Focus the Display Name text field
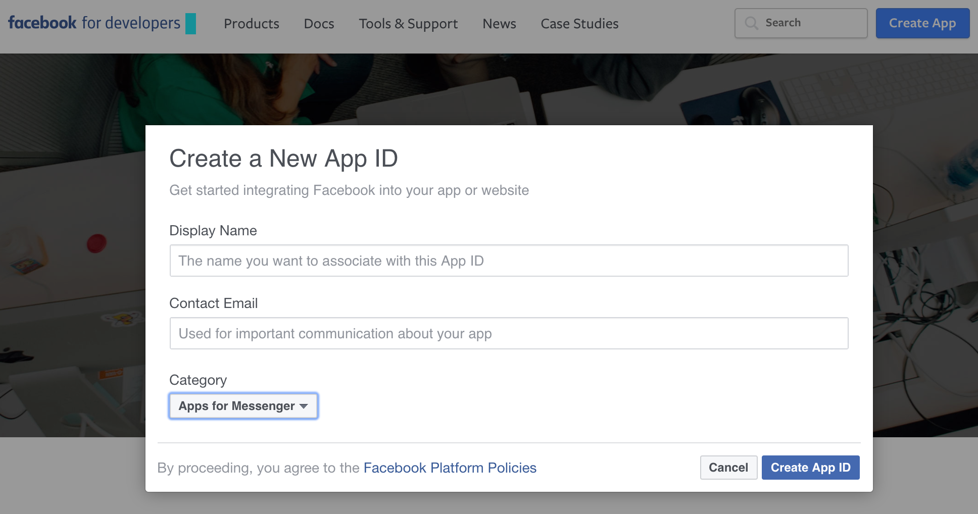978x514 pixels. [509, 261]
